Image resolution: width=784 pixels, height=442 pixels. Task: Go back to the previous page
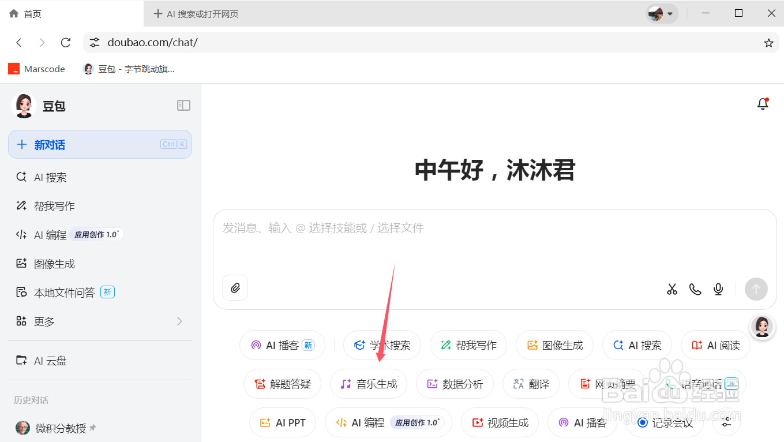click(19, 43)
